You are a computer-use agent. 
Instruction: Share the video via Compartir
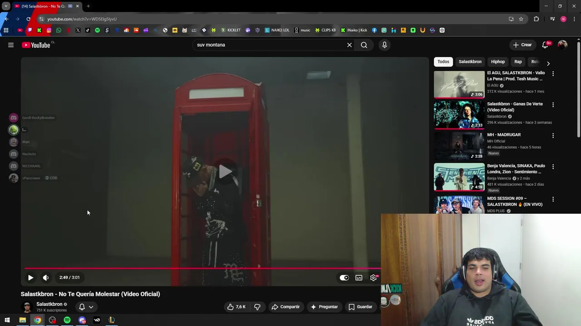[286, 307]
